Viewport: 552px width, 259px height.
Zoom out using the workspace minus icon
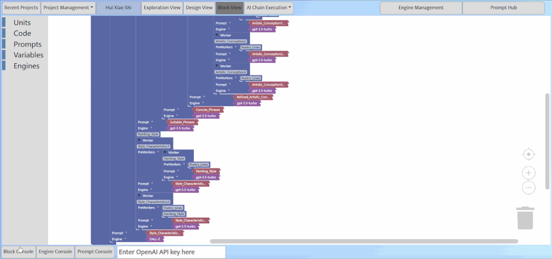click(528, 188)
